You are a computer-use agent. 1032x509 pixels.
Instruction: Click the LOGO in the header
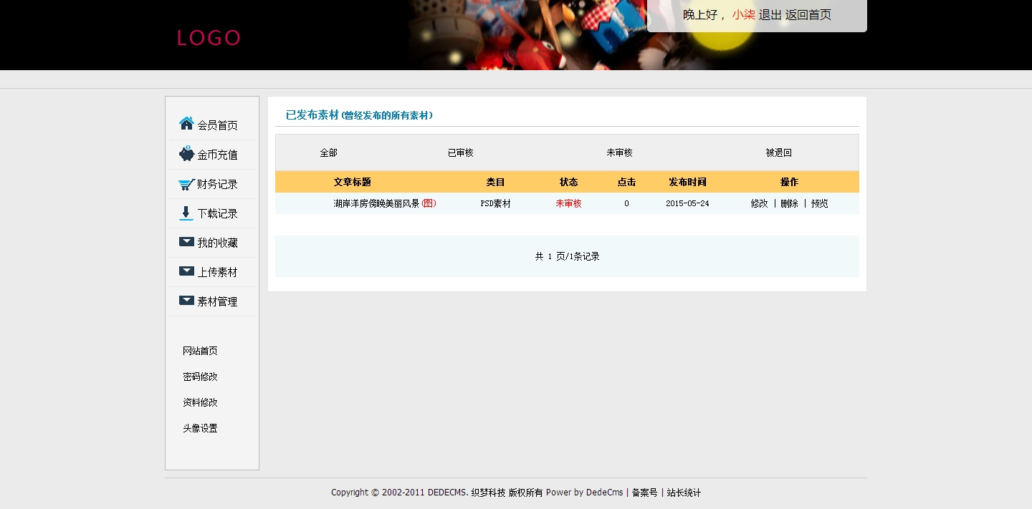[x=209, y=38]
